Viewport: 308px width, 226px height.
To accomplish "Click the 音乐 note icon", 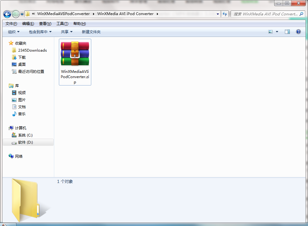I will click(x=14, y=114).
